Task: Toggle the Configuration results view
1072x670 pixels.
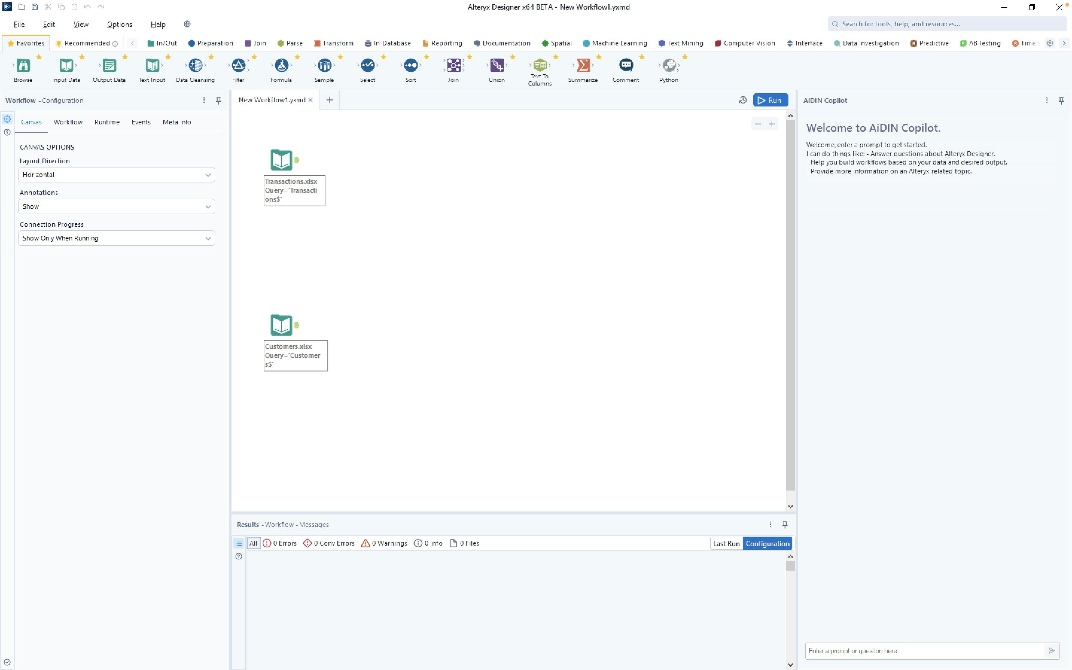Action: click(767, 543)
